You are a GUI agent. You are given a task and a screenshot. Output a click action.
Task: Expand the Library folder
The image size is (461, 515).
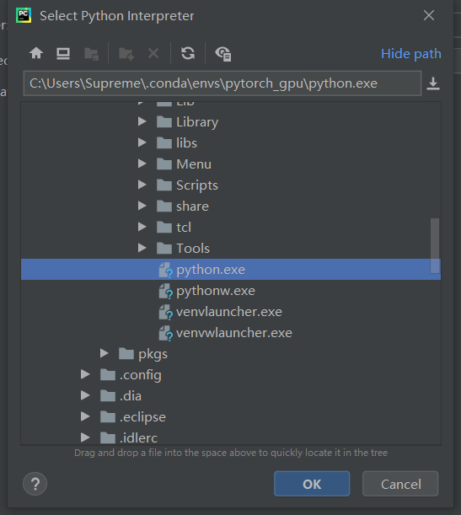point(142,121)
